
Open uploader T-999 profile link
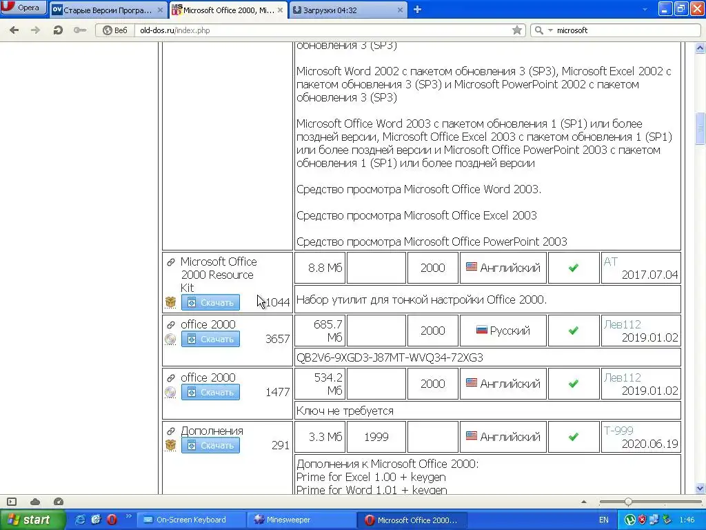(618, 431)
